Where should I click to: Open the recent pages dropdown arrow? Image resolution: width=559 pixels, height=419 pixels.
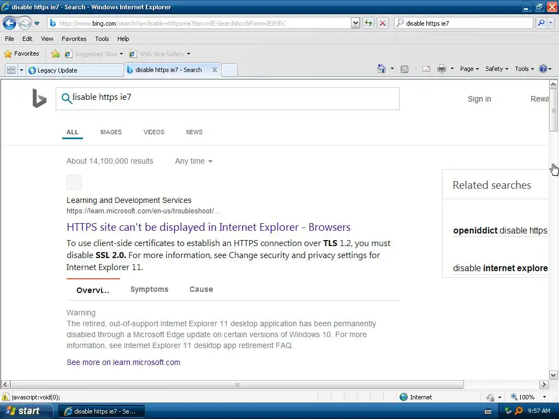pyautogui.click(x=37, y=23)
